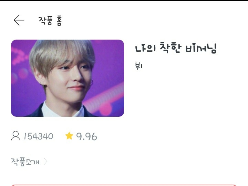Tap the character name 뷔
248x186 pixels.
coord(139,66)
